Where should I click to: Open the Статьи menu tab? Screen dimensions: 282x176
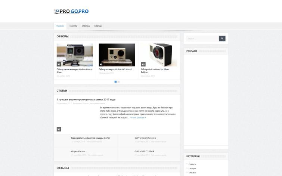coord(98,26)
